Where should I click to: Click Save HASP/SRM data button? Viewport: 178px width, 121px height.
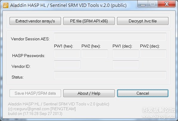[x=35, y=93]
